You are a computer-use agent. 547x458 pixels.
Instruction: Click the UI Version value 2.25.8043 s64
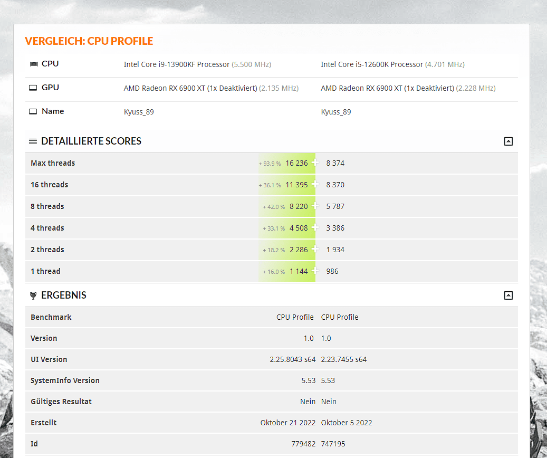293,359
